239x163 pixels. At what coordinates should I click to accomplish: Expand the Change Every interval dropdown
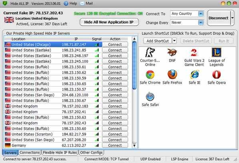[x=201, y=22]
